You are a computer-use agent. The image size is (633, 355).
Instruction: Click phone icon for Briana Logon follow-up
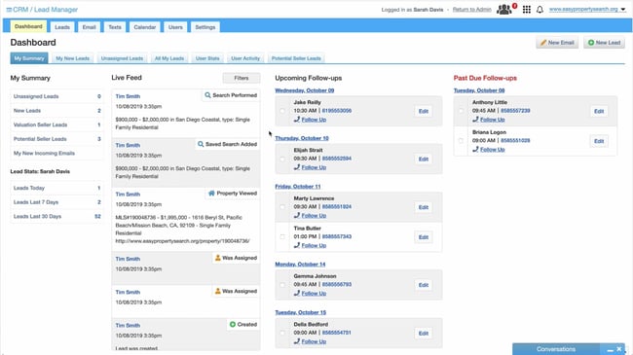(x=475, y=149)
